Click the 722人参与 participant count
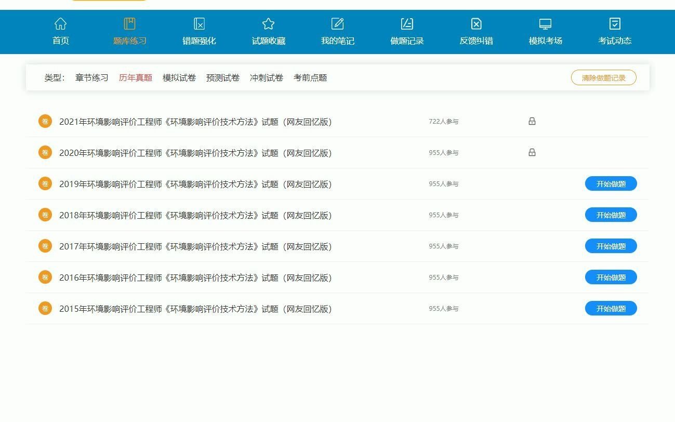Viewport: 675px width, 422px height. click(x=444, y=122)
